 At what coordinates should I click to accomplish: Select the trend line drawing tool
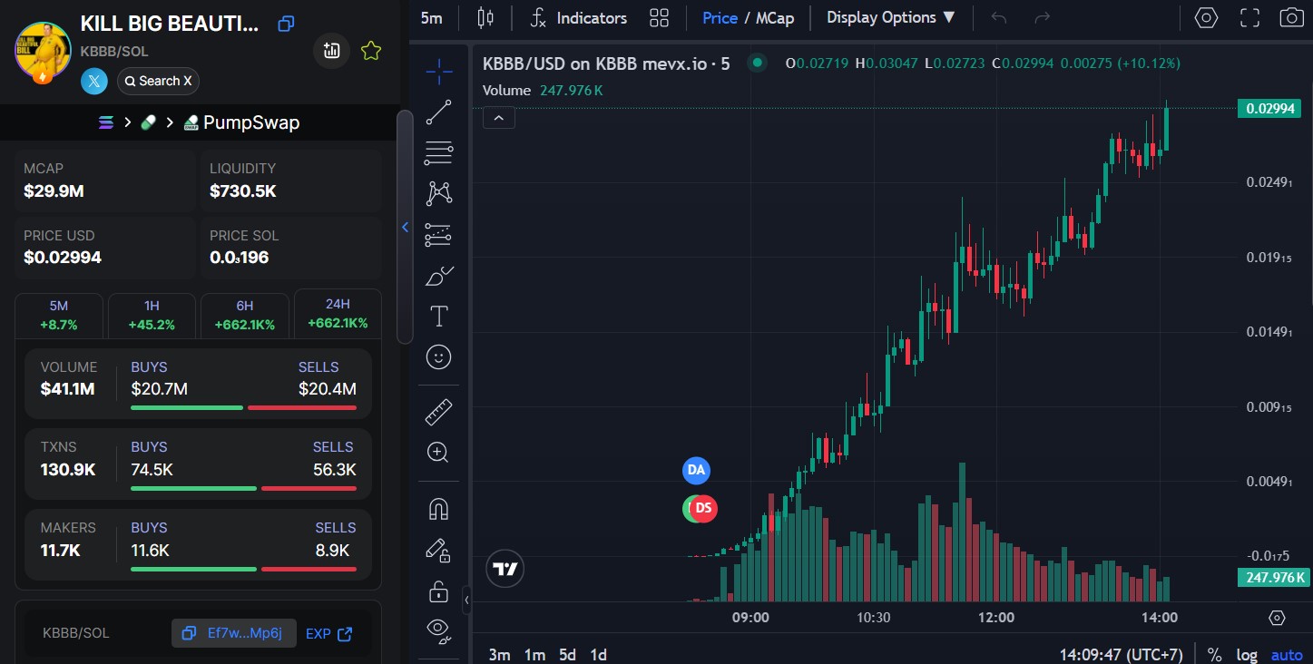(438, 112)
